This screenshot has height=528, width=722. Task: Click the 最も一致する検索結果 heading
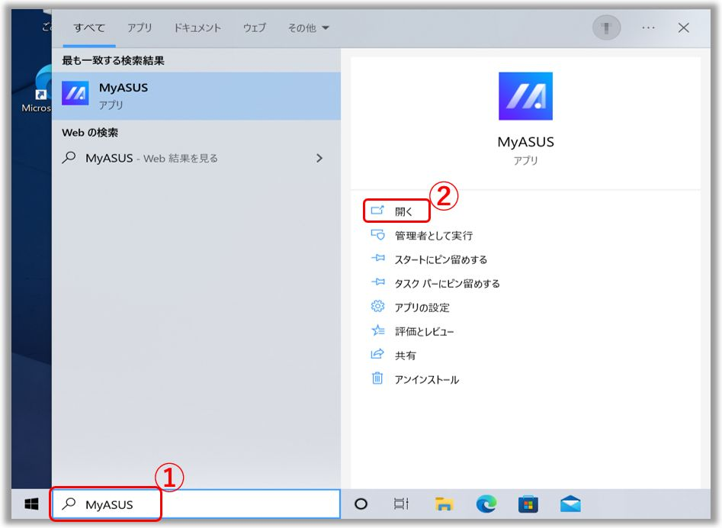coord(114,60)
